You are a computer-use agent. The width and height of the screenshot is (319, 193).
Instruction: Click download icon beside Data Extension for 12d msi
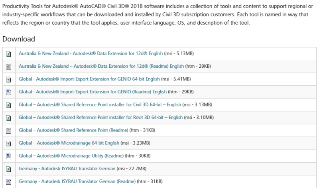coord(8,54)
